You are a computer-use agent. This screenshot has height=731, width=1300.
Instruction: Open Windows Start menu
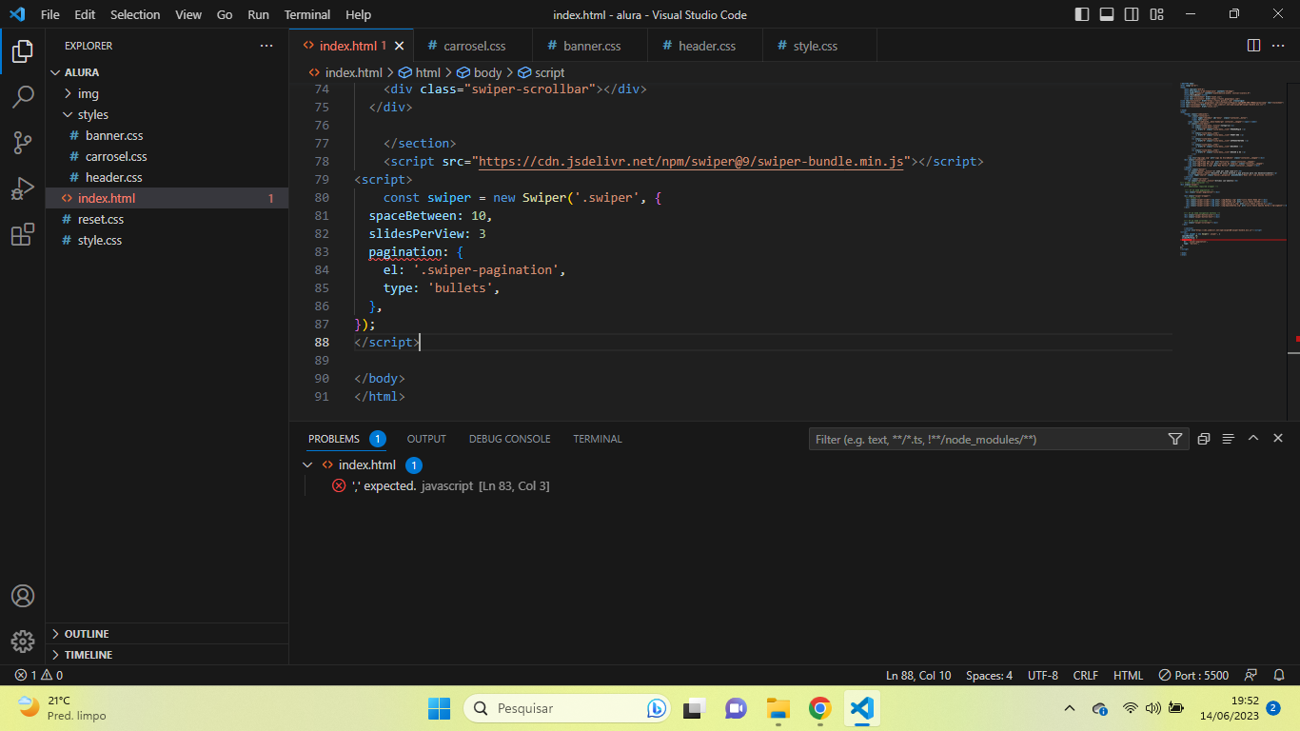(x=439, y=708)
